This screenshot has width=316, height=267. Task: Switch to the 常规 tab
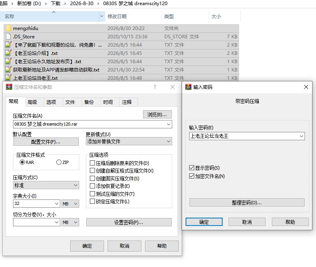[x=13, y=102]
